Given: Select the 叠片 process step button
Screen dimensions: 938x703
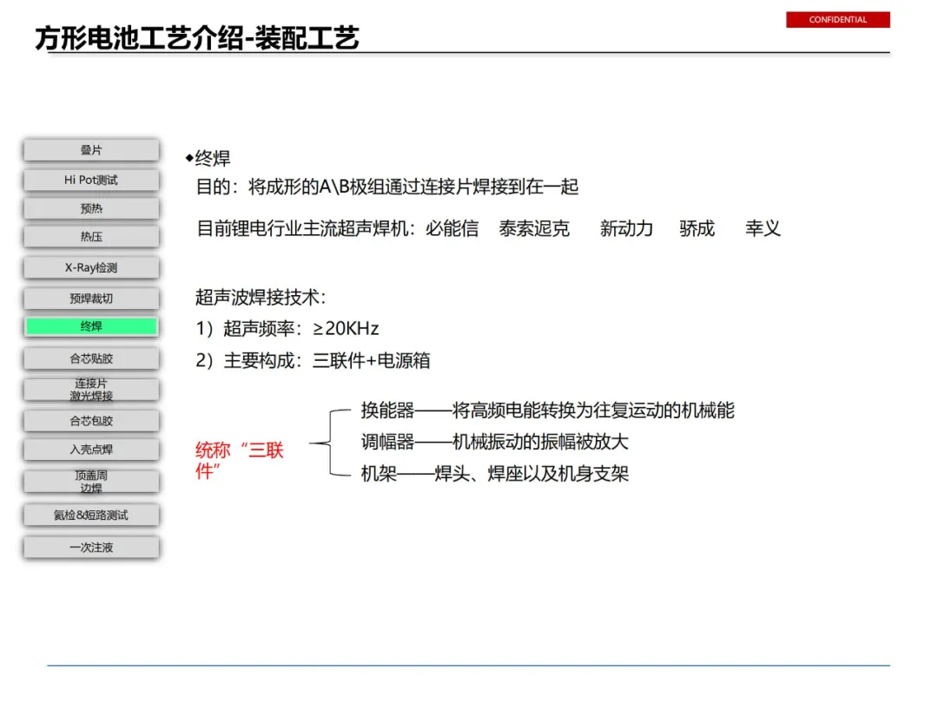Looking at the screenshot, I should coord(91,150).
